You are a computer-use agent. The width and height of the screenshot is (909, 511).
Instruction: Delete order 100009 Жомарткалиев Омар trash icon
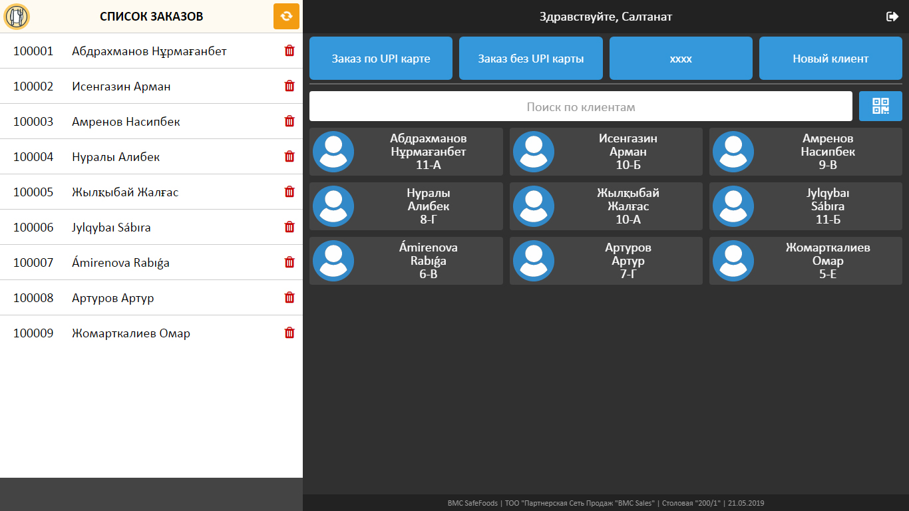tap(289, 333)
